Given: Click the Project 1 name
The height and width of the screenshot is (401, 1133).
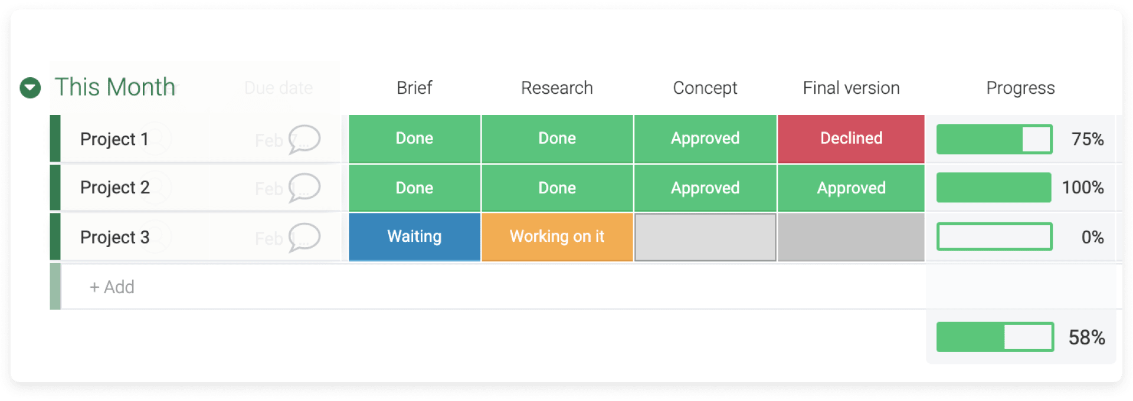Looking at the screenshot, I should 114,139.
